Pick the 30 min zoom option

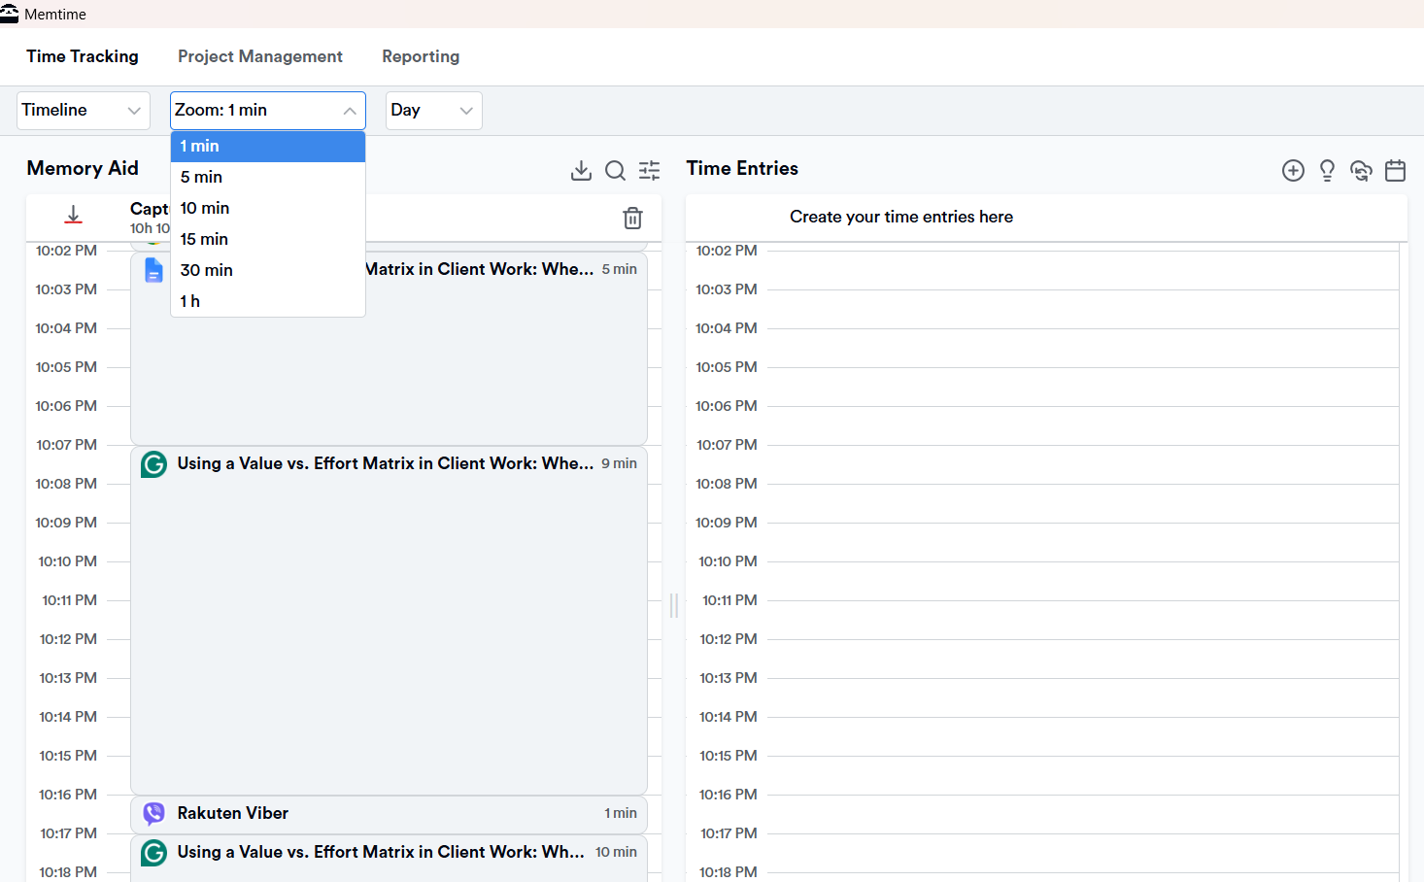click(x=268, y=270)
